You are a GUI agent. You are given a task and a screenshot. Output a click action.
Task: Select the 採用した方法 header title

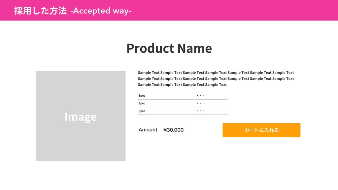point(41,11)
